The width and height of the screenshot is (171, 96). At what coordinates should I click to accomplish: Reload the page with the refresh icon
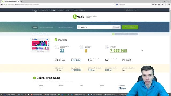point(113,5)
